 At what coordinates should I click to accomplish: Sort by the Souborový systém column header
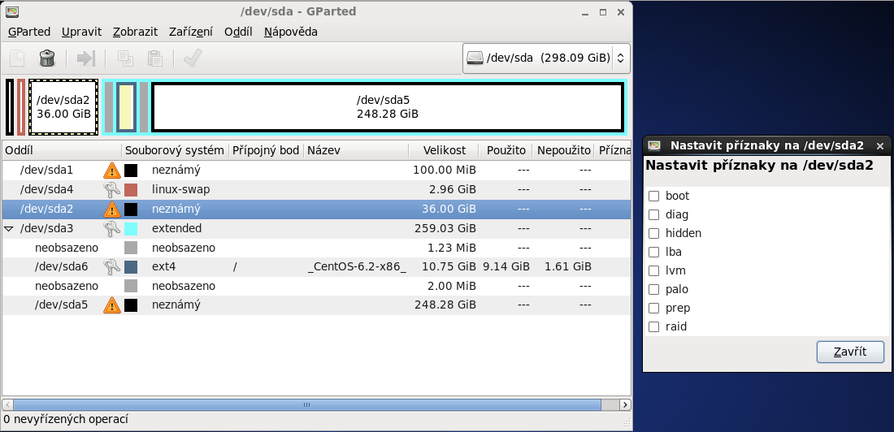click(x=175, y=150)
